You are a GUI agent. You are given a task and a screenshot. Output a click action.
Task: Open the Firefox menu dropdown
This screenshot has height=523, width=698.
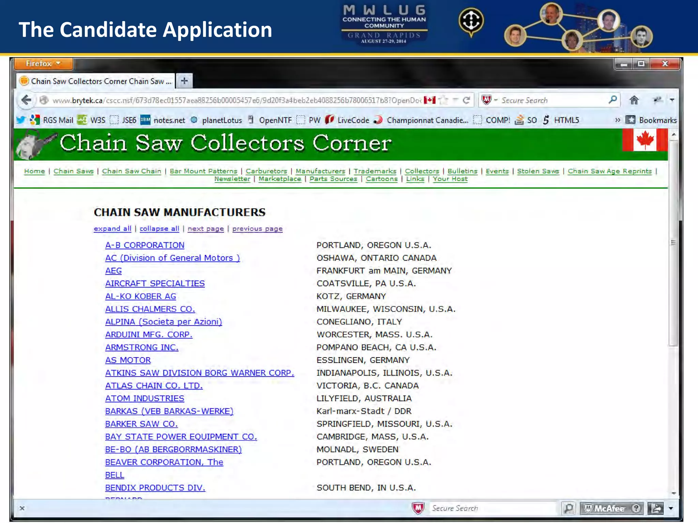click(43, 64)
